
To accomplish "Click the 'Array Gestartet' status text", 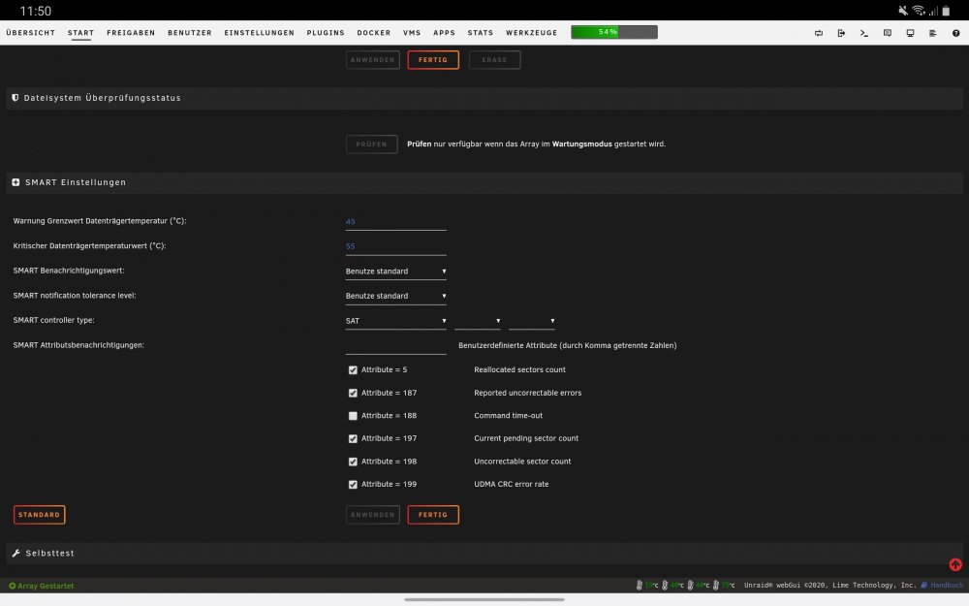I will tap(46, 586).
